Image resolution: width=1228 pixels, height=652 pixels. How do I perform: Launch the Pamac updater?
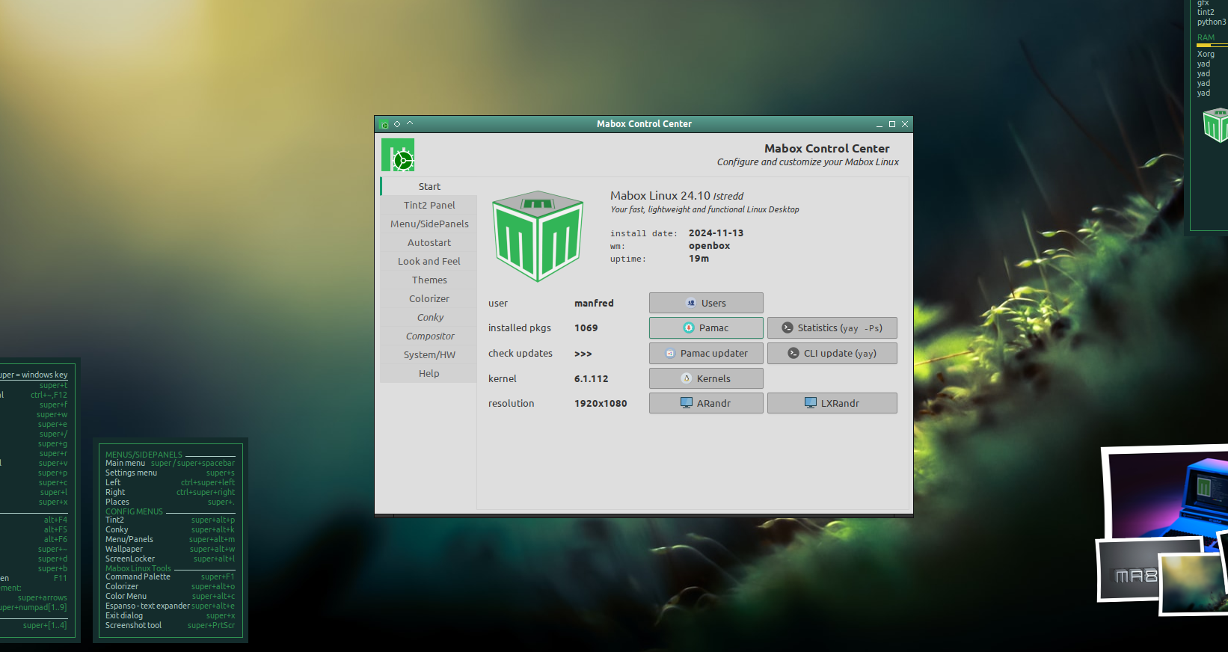pos(705,353)
